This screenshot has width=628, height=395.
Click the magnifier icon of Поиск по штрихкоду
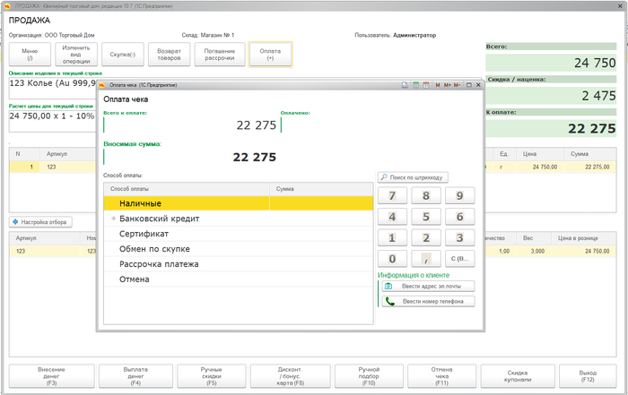coord(384,177)
